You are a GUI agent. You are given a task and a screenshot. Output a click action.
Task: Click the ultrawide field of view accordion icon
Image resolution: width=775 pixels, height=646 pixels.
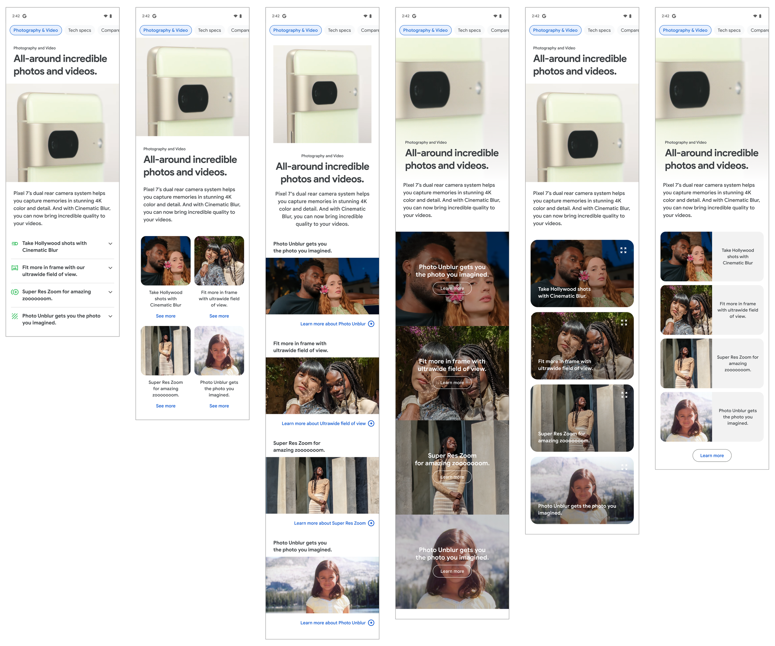click(x=15, y=268)
